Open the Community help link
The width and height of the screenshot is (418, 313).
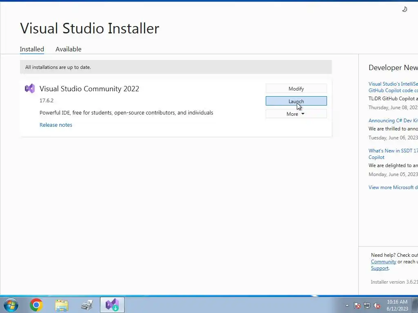(x=383, y=262)
